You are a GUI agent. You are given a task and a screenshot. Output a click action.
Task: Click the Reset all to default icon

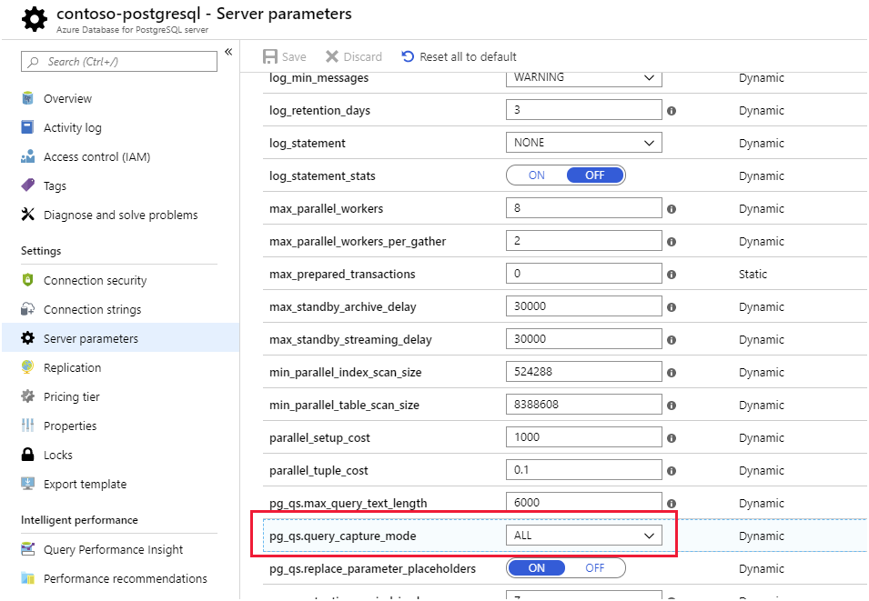click(408, 56)
